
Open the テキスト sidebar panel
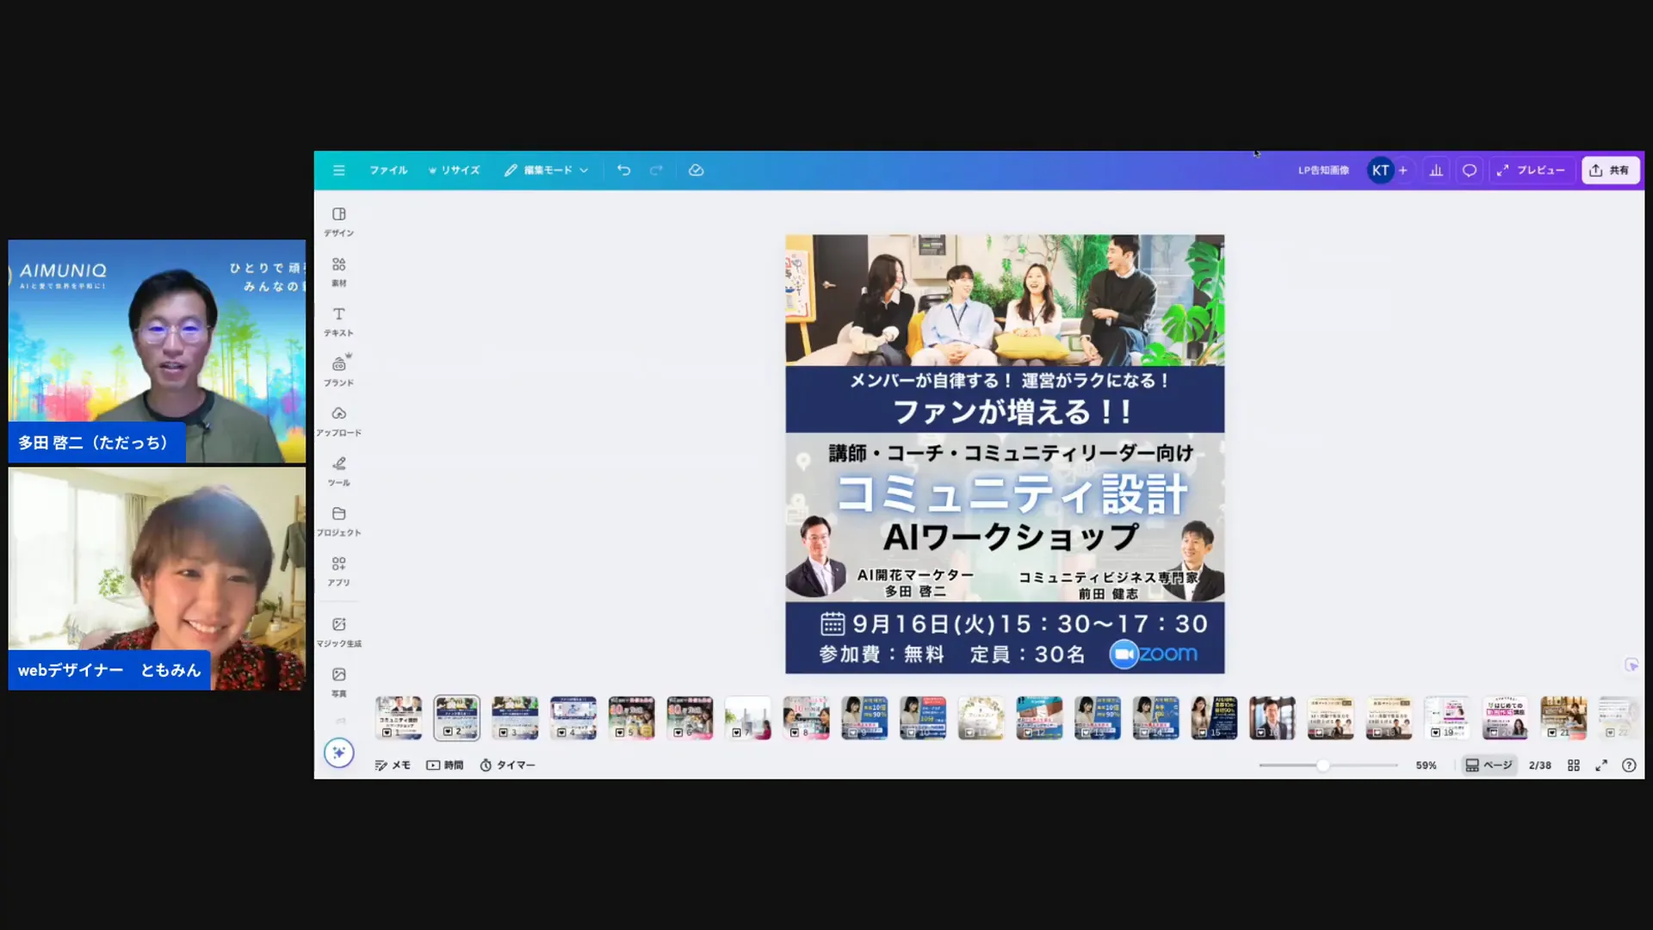click(339, 321)
